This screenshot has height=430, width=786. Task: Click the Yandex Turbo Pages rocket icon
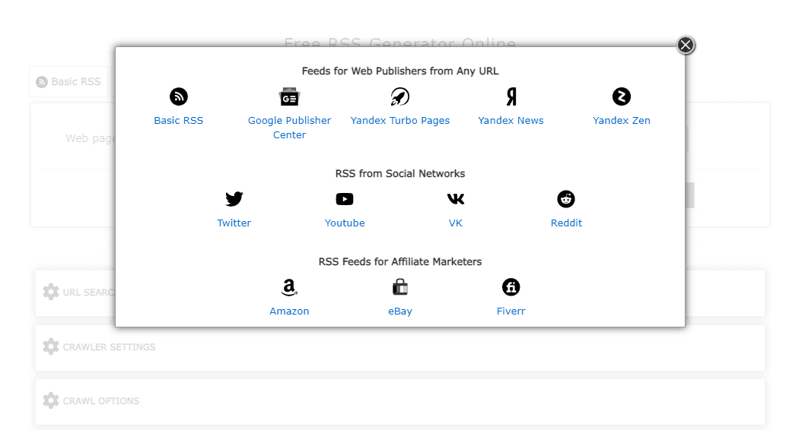pos(400,96)
